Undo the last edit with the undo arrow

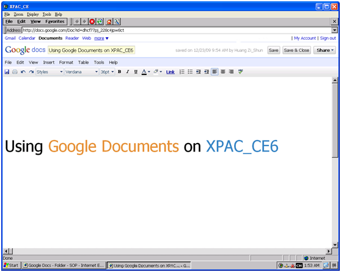pos(23,72)
